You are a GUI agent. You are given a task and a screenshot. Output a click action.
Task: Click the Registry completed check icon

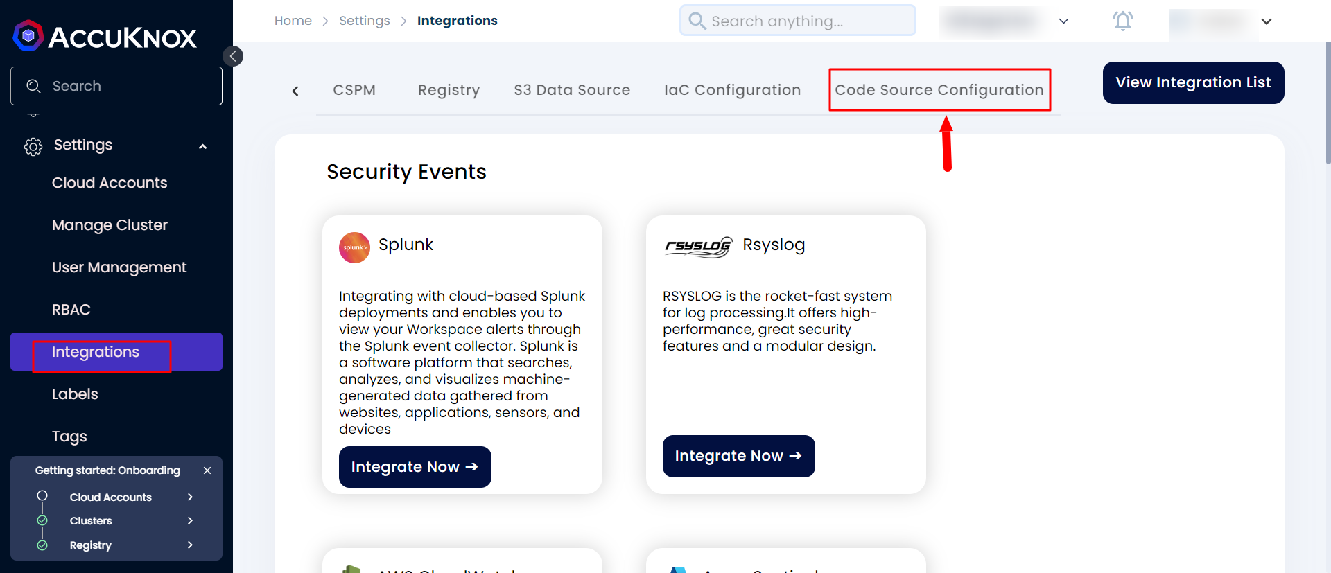pyautogui.click(x=42, y=545)
